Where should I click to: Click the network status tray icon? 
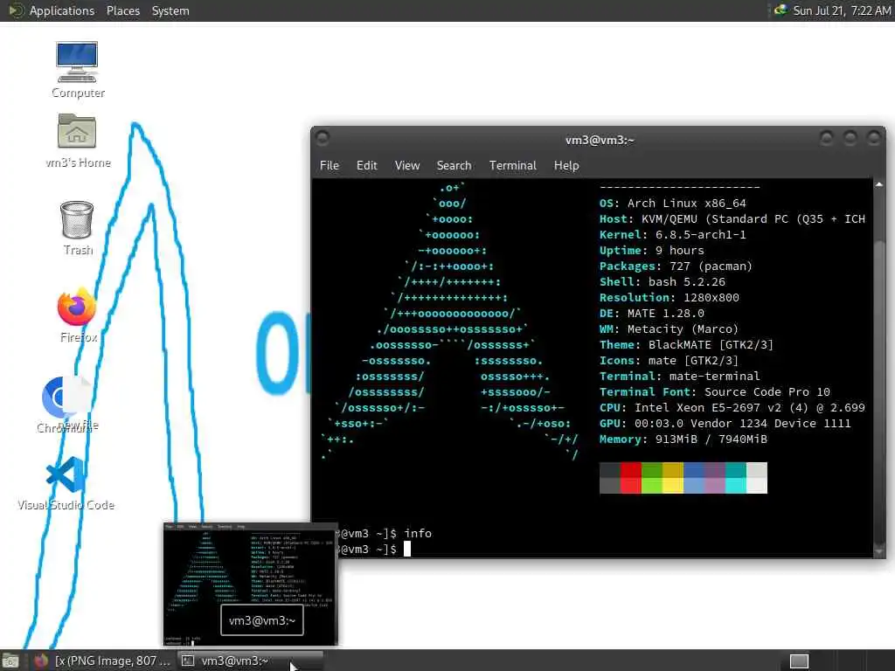[x=781, y=10]
